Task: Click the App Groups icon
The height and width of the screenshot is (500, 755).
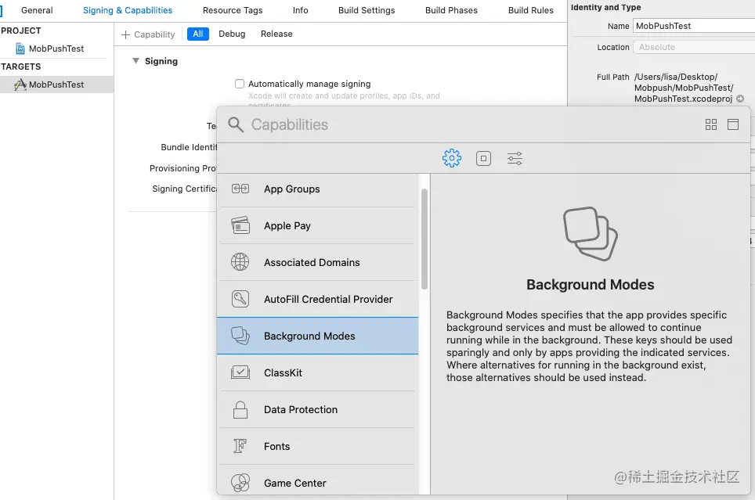Action: [240, 189]
